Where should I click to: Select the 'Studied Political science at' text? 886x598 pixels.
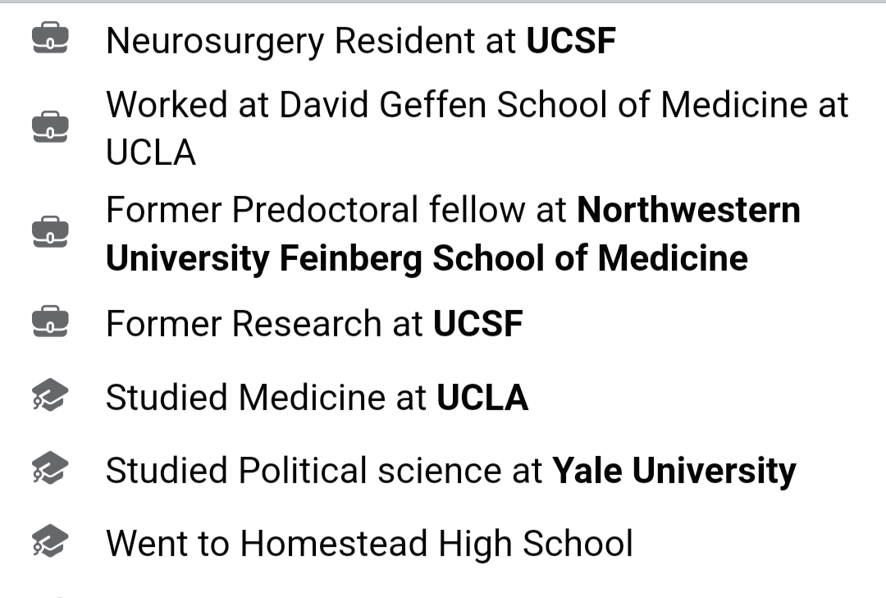point(324,471)
